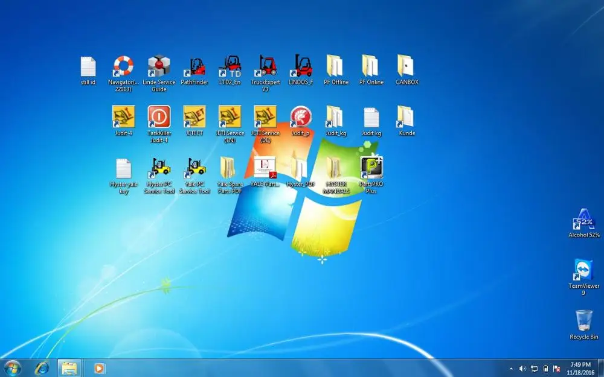The width and height of the screenshot is (604, 377).
Task: Select the HYSTER MANUALS folder
Action: point(335,168)
